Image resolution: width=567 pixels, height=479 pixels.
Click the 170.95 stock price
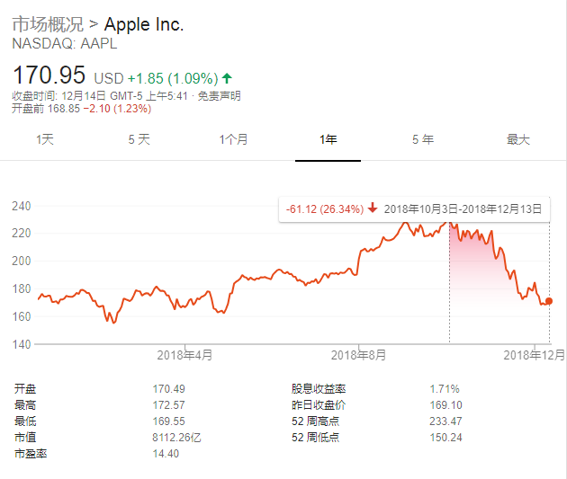click(x=49, y=76)
